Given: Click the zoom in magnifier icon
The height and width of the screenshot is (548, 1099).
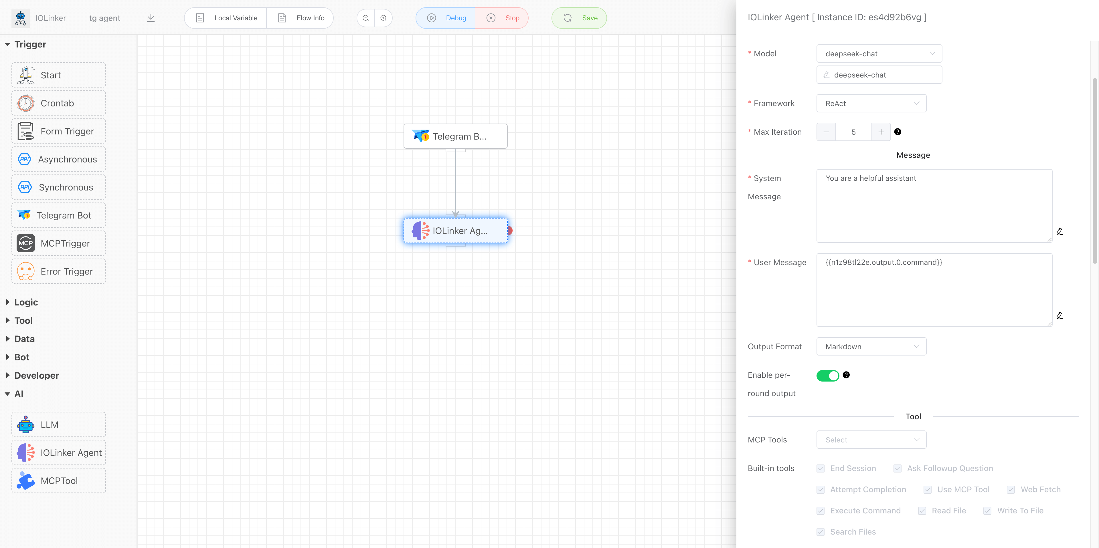Looking at the screenshot, I should [384, 18].
